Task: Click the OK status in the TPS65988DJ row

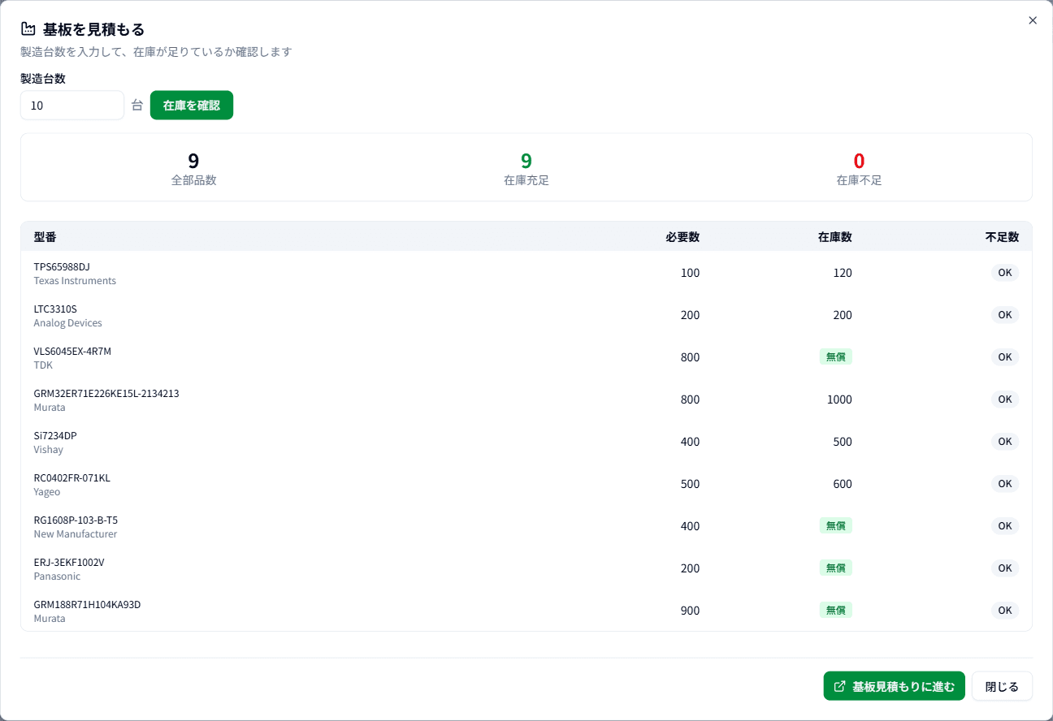Action: (1005, 273)
